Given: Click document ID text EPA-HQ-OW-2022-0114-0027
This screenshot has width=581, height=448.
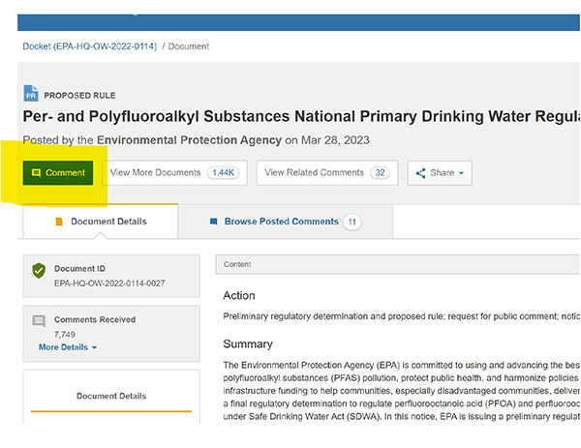Looking at the screenshot, I should coord(109,284).
